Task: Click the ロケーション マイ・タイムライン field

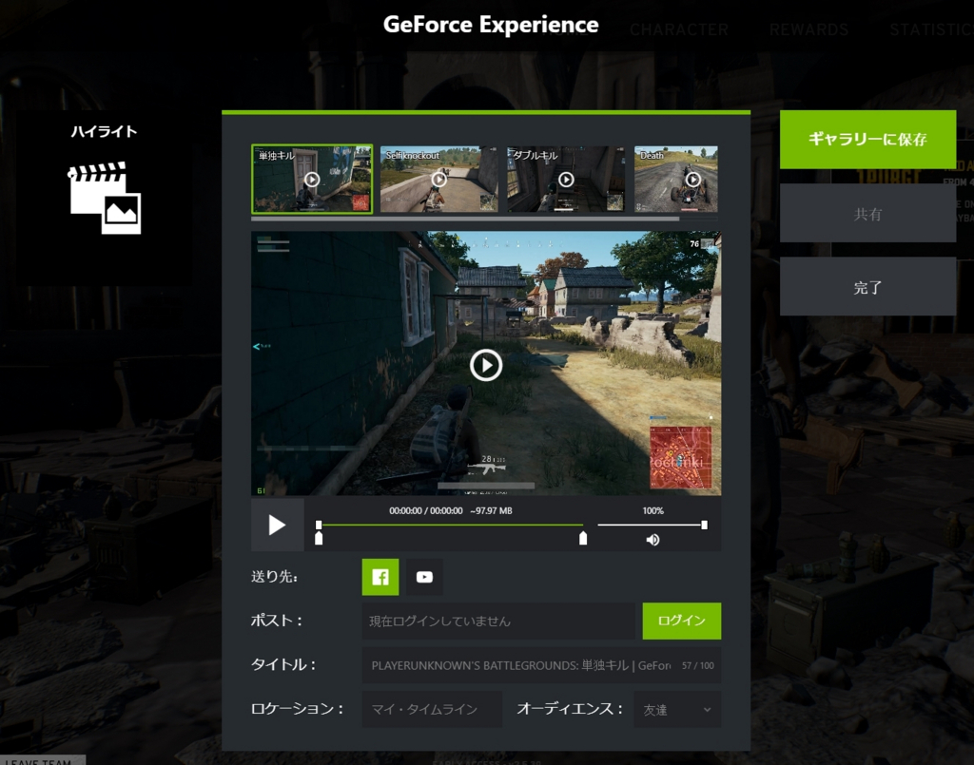Action: click(x=432, y=709)
